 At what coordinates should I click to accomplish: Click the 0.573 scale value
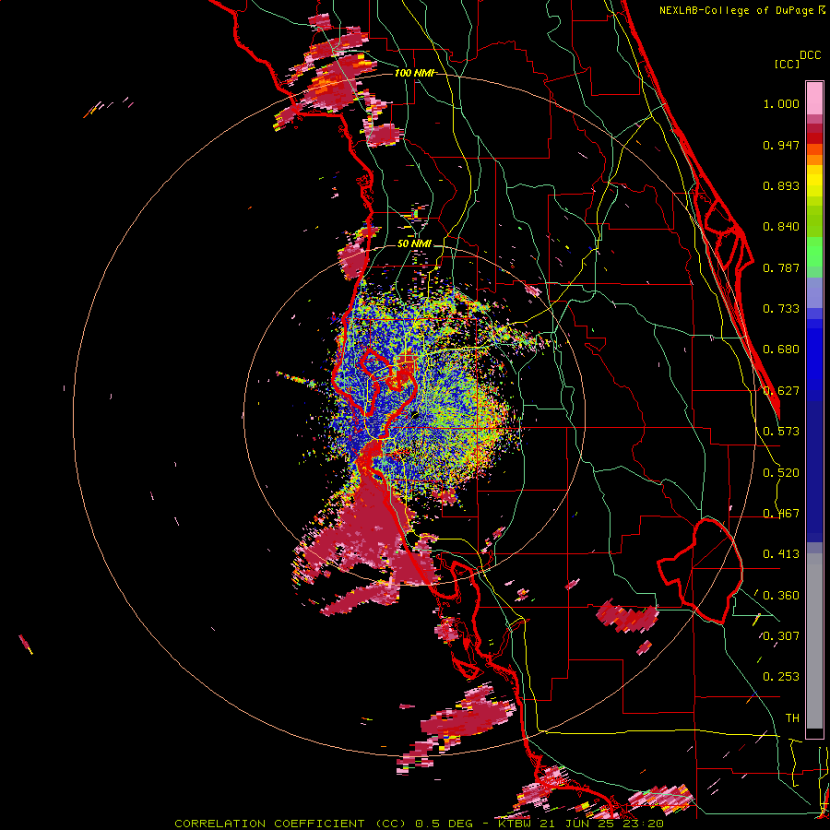coord(781,432)
